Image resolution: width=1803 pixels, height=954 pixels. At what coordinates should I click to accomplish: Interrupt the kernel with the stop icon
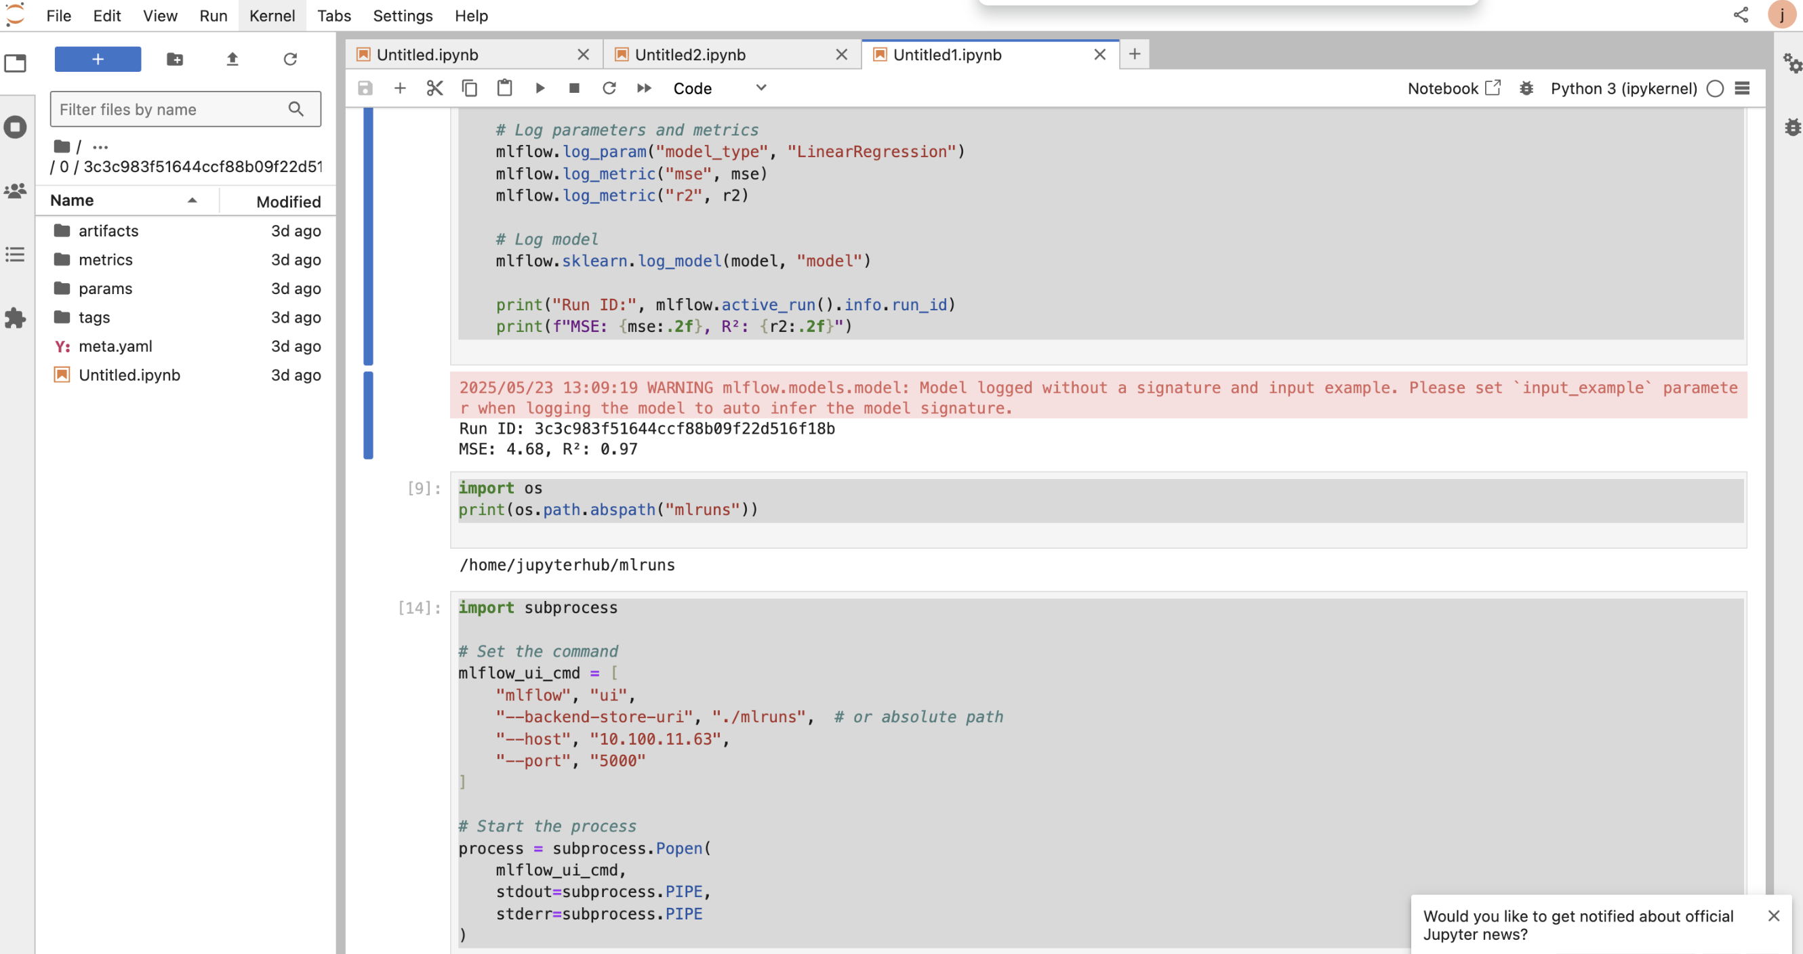pos(575,88)
